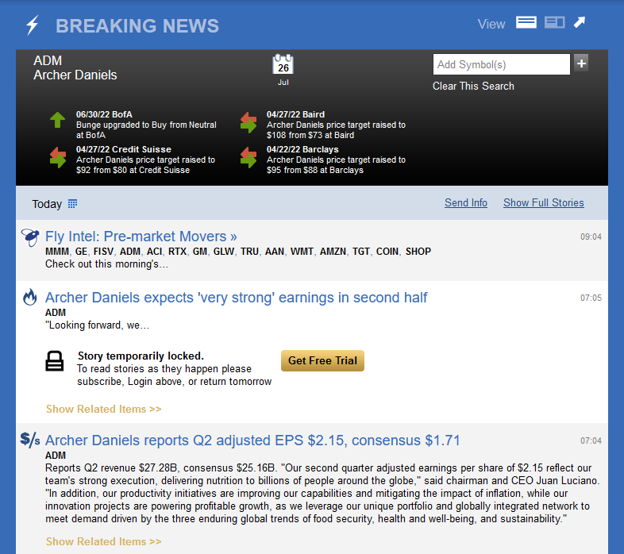
Task: Click Show Full Stories link
Action: click(x=544, y=202)
